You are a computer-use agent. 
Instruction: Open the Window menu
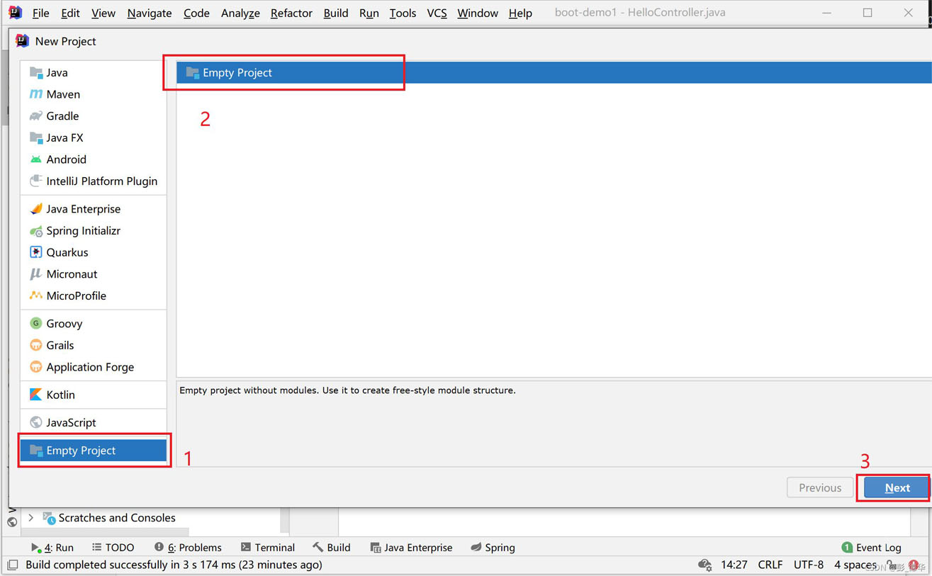[x=478, y=13]
